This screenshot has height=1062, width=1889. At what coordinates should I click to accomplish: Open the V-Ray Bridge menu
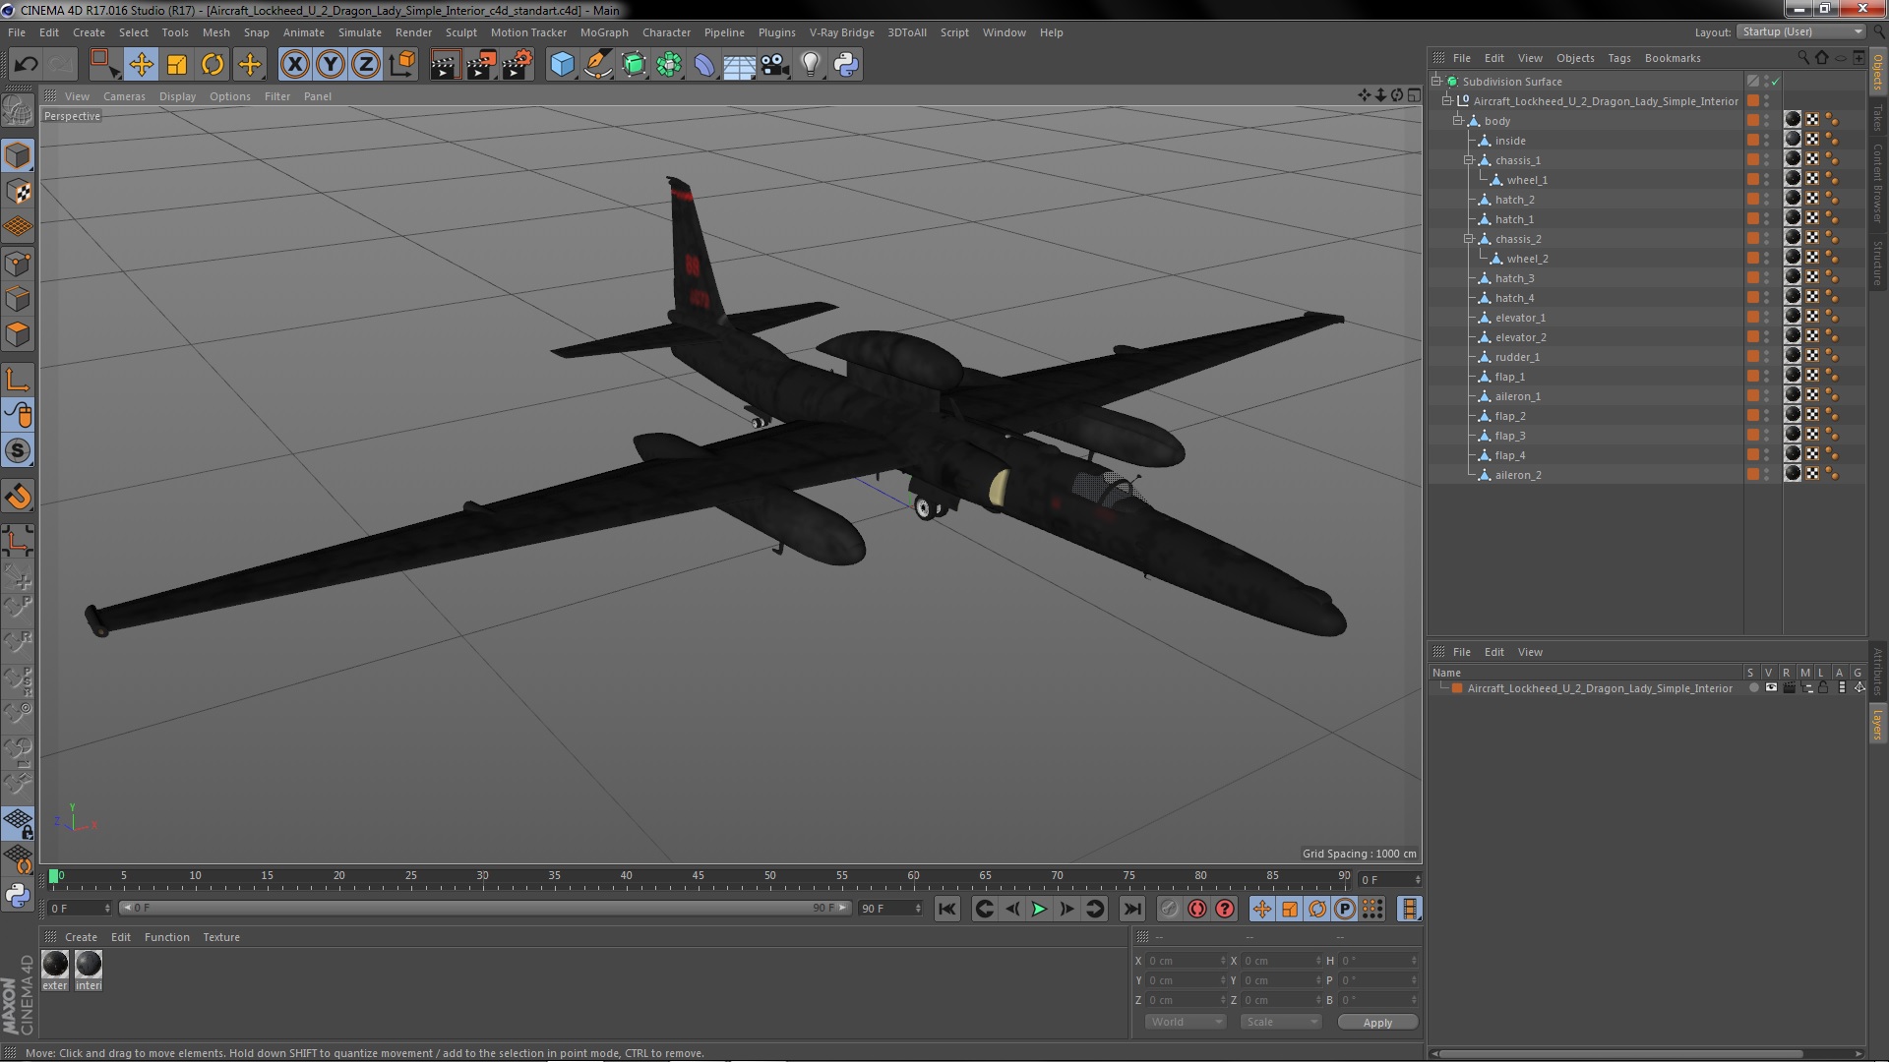[x=841, y=32]
